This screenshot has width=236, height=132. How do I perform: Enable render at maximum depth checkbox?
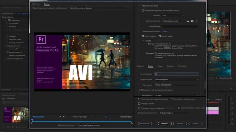tap(140, 90)
